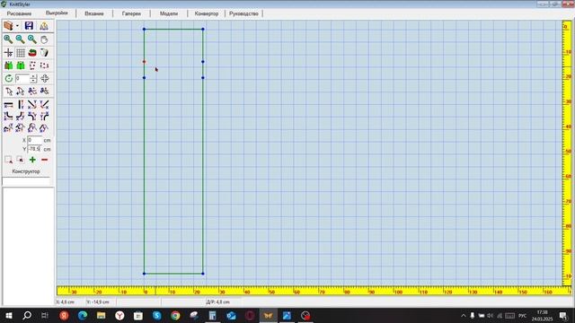Screen dimensions: 575x323
Task: Open the Модели tab
Action: tap(169, 13)
